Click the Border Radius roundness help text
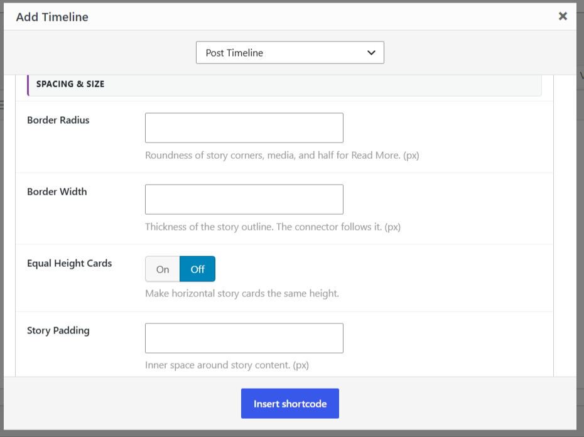 282,155
